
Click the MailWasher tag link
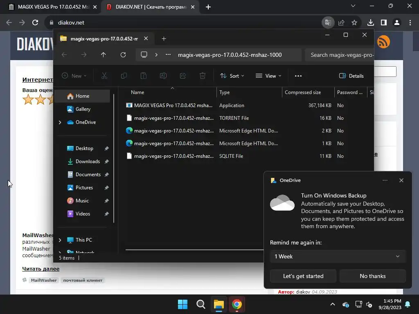click(x=43, y=280)
